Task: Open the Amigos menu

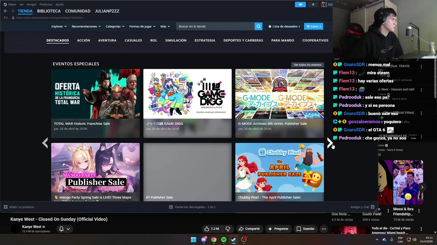Action: [x=31, y=4]
